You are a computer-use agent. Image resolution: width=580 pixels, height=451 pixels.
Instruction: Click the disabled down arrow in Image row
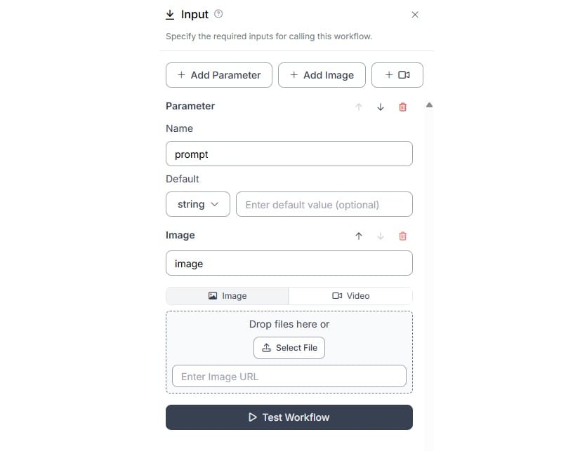point(381,236)
